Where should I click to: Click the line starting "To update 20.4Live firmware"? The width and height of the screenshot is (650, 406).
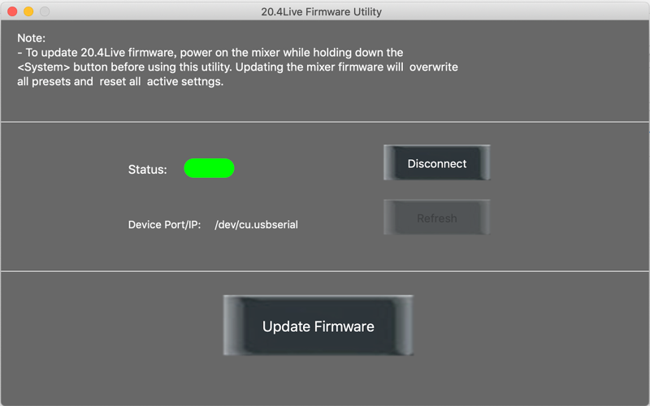(210, 53)
